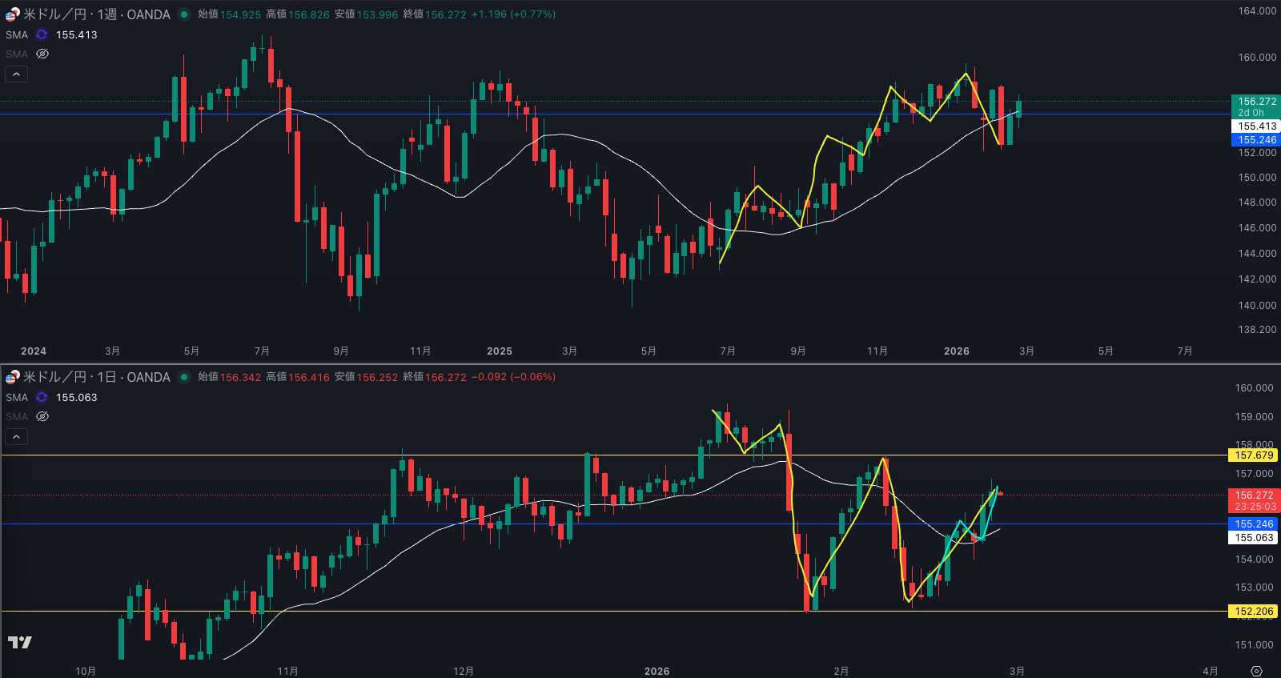Image resolution: width=1281 pixels, height=678 pixels.
Task: Collapse the indicator legend on weekly chart
Action: pos(17,74)
